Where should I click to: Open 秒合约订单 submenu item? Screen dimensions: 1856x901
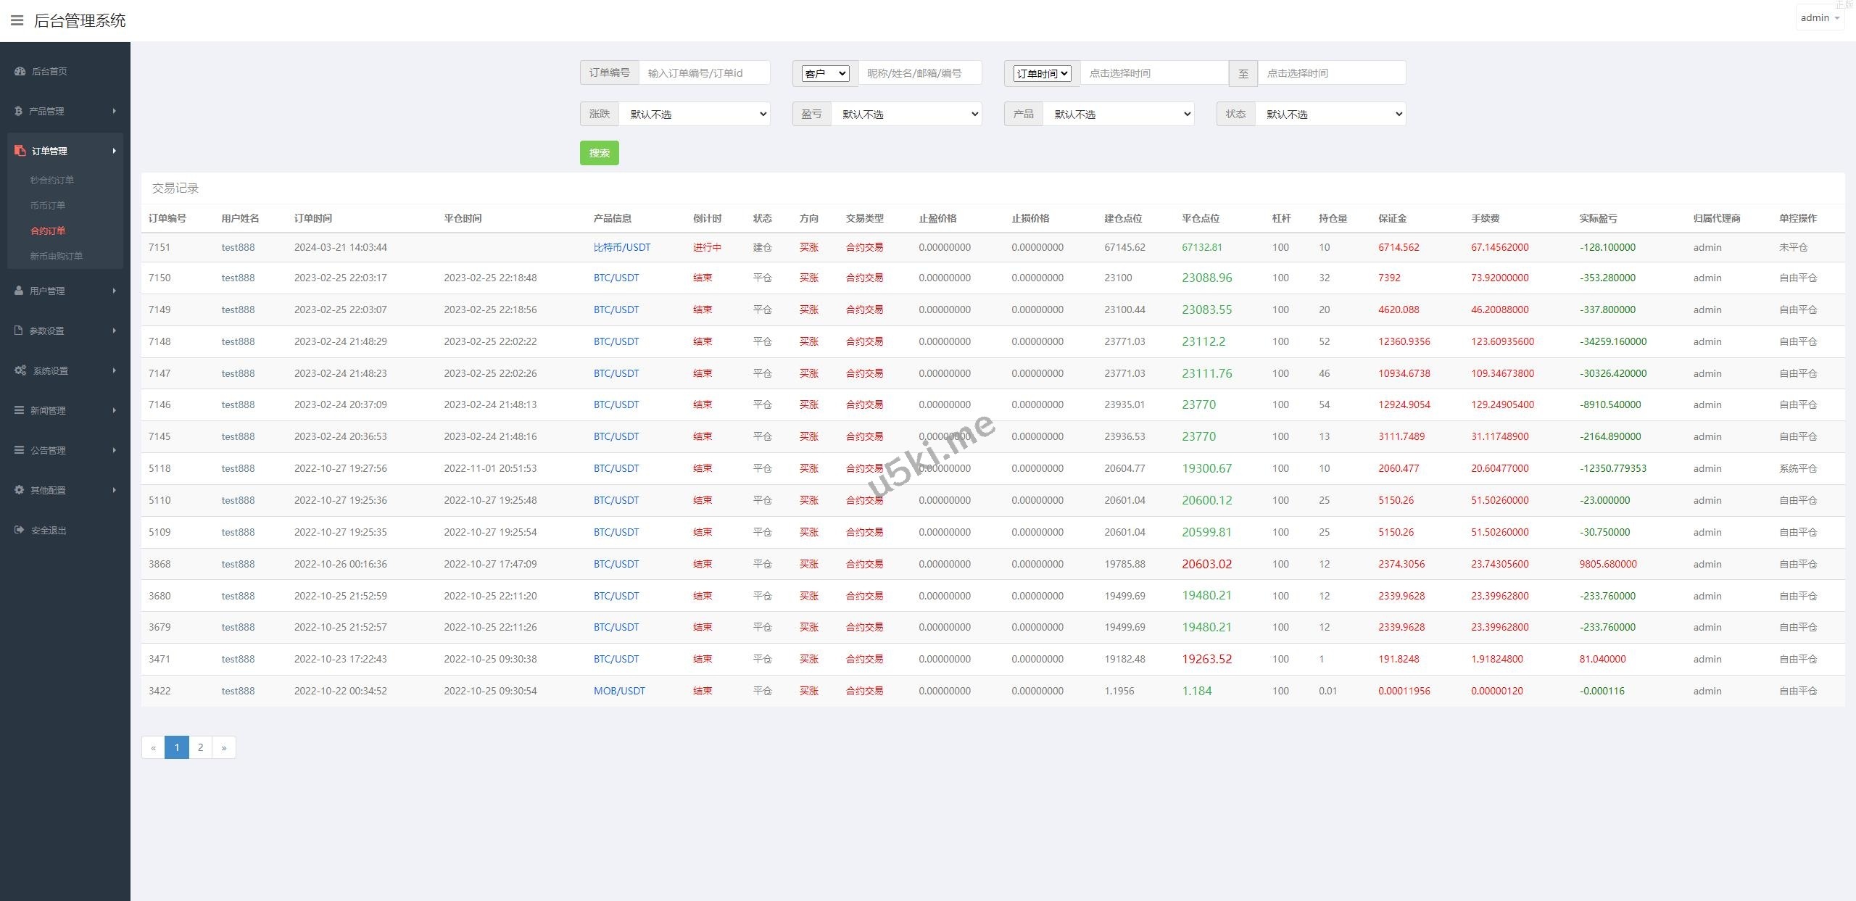point(52,180)
